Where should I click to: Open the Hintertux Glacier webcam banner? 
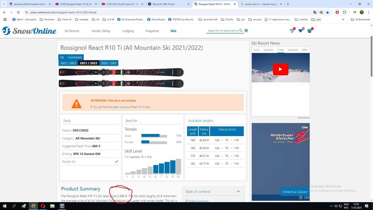(281, 162)
